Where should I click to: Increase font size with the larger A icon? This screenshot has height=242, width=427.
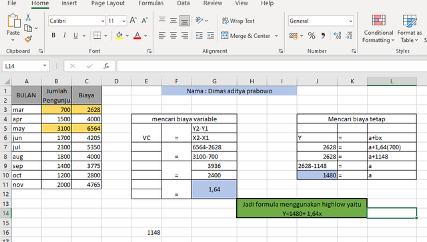pos(133,21)
